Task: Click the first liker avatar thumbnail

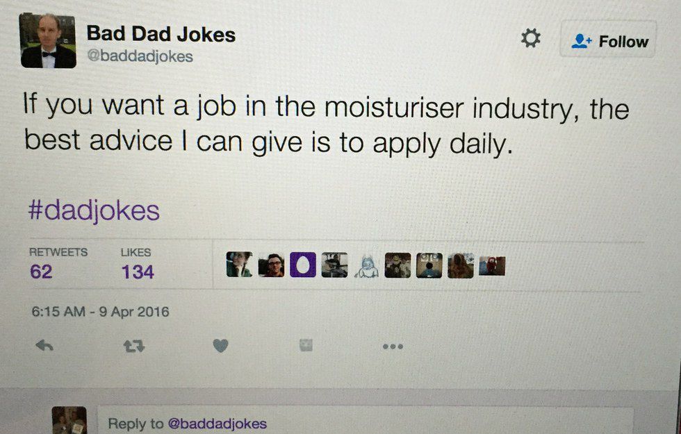Action: coord(239,265)
